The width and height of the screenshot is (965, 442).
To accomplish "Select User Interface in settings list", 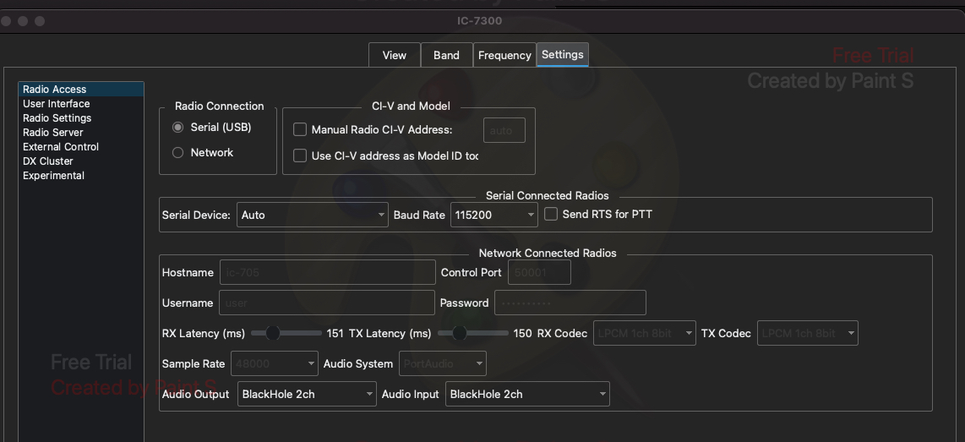I will [81, 103].
